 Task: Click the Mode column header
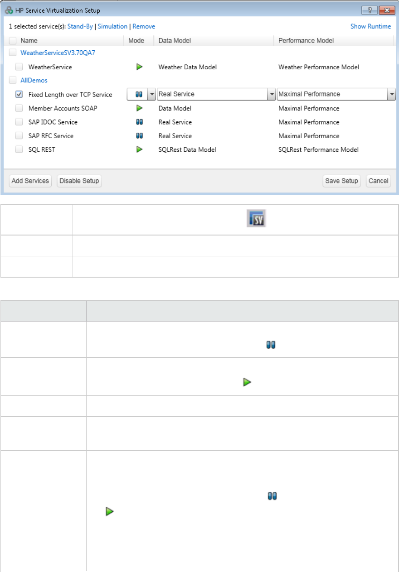pos(136,41)
